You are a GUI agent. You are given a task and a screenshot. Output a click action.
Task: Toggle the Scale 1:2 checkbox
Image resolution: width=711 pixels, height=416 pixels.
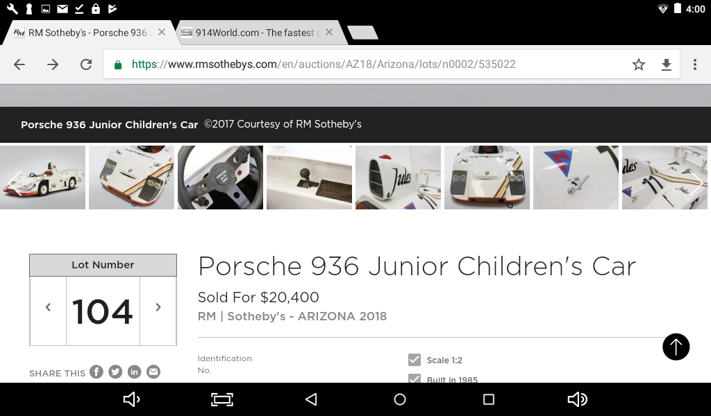pyautogui.click(x=415, y=360)
